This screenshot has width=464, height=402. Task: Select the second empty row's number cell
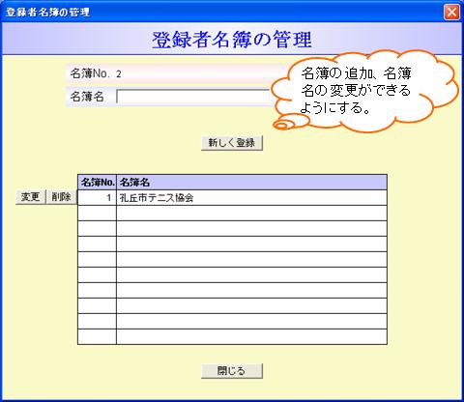click(97, 228)
